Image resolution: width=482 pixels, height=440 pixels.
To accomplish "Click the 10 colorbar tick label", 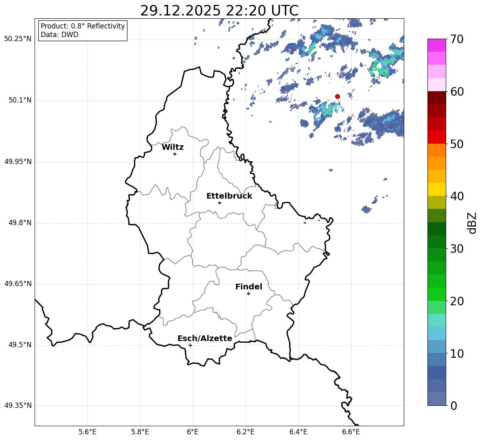I will [x=457, y=353].
